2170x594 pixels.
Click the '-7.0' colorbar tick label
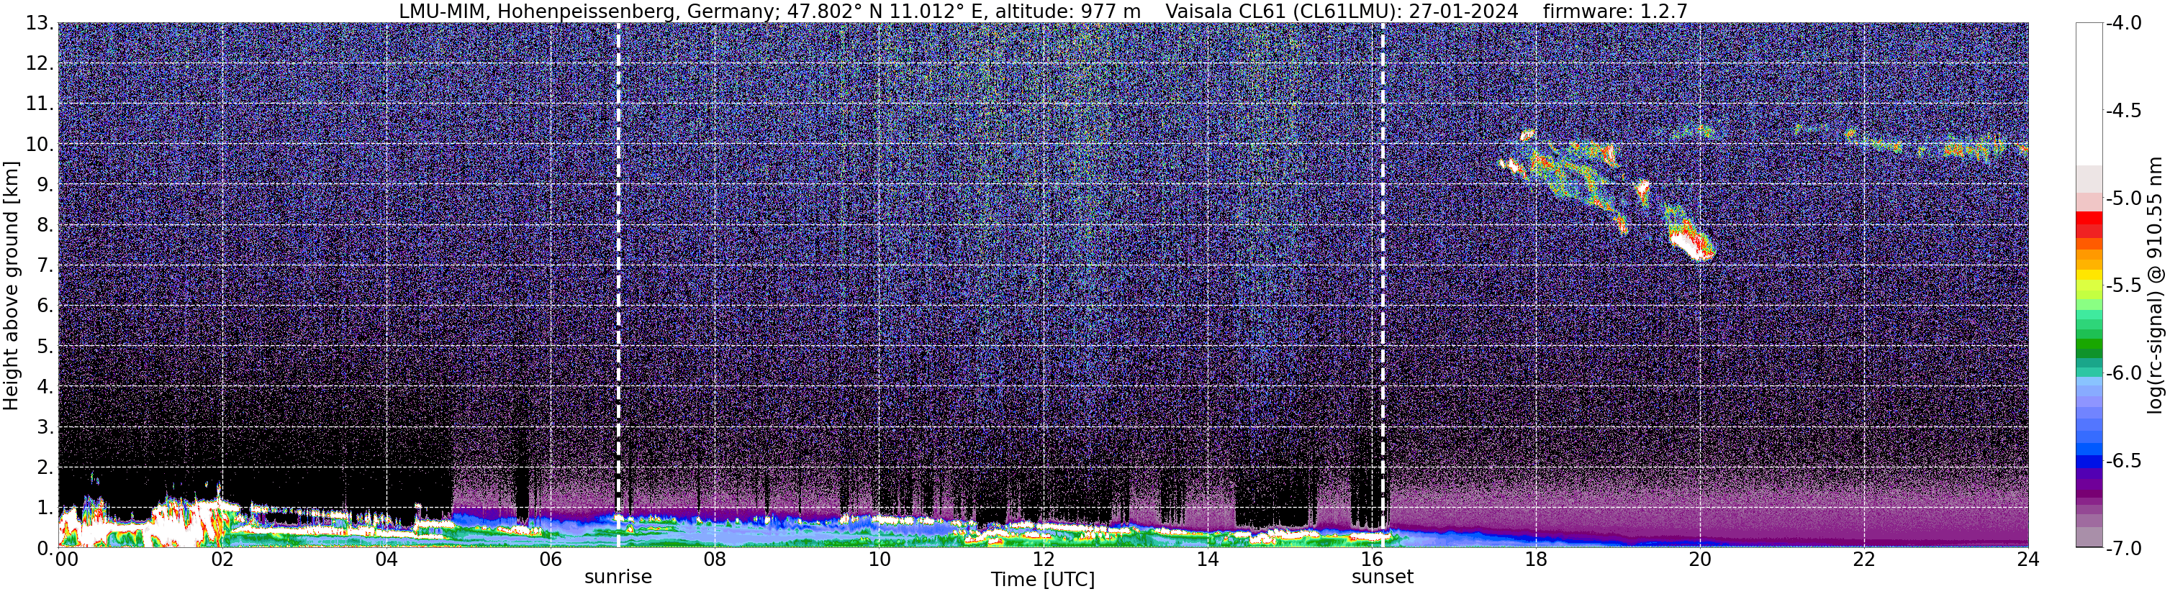[x=2124, y=549]
